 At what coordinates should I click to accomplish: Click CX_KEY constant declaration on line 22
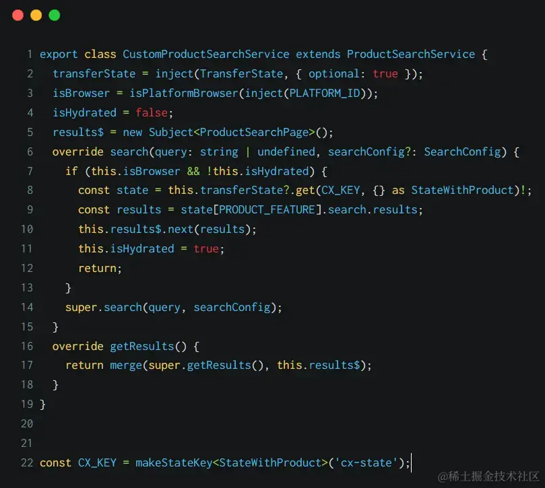click(x=97, y=463)
